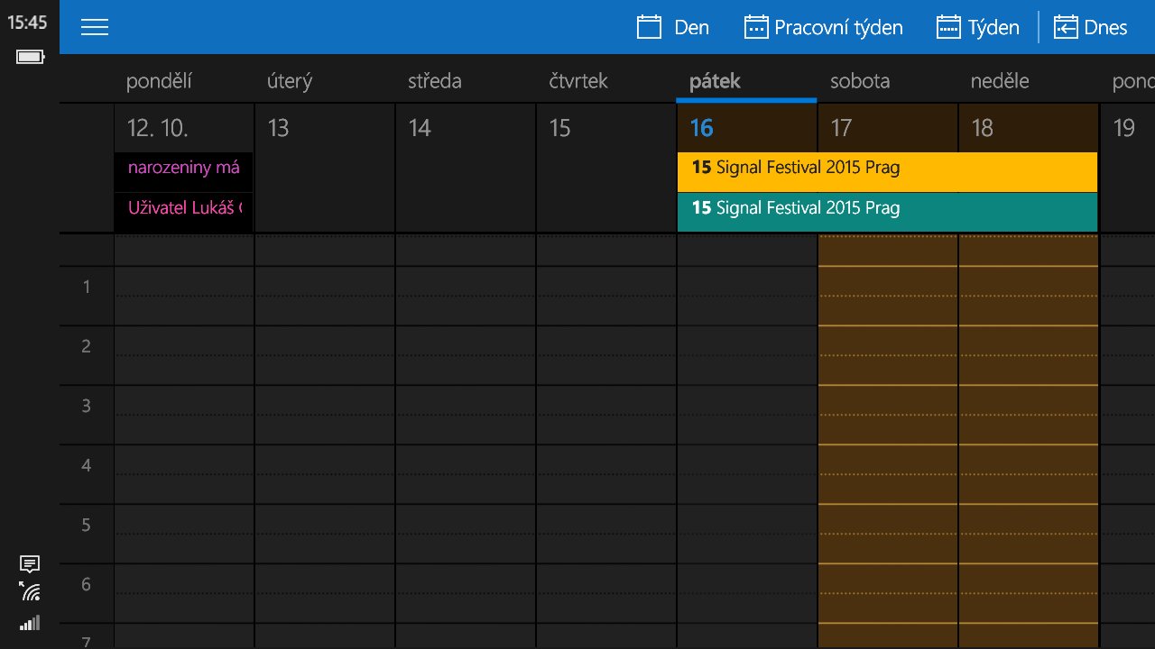This screenshot has width=1155, height=649.
Task: Switch to Týden view label
Action: [x=994, y=28]
